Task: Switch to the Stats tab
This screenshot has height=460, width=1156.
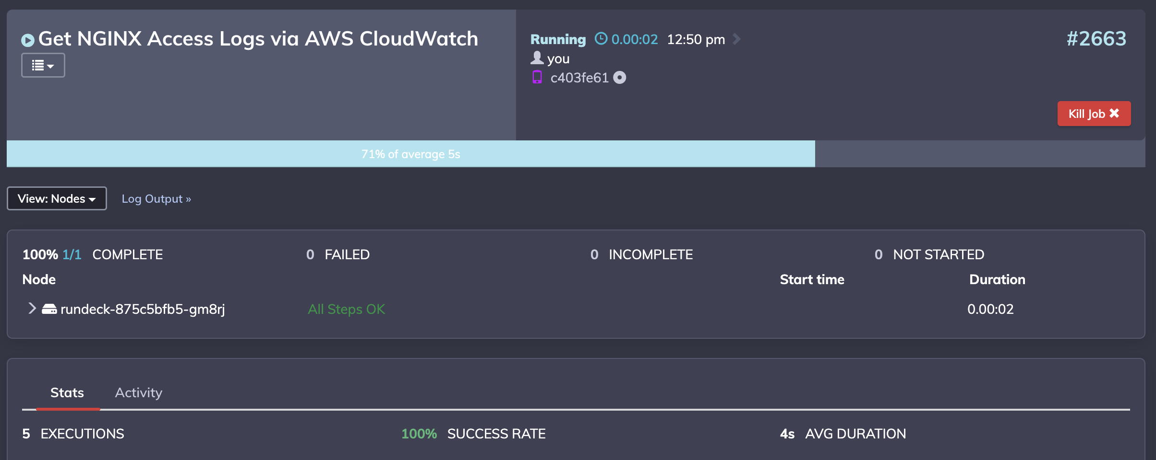Action: [67, 393]
